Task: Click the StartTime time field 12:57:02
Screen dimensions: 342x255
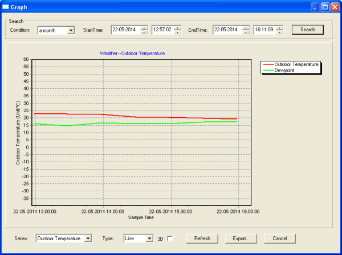Action: pos(163,30)
